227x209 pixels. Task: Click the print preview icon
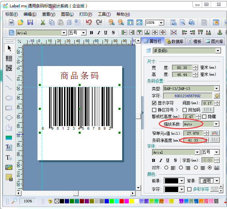click(183, 23)
